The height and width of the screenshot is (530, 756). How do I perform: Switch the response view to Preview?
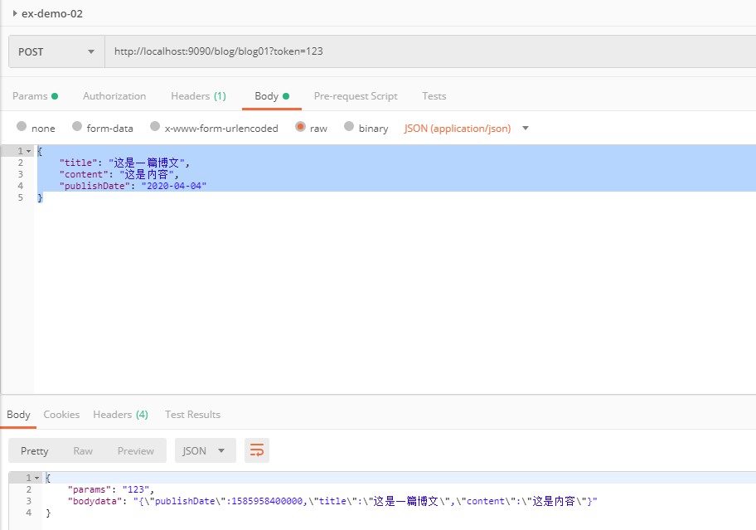(135, 450)
